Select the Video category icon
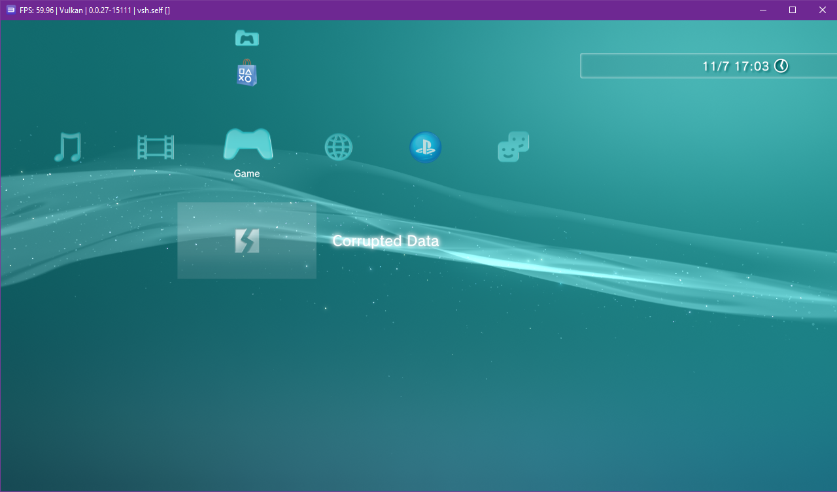 point(157,147)
